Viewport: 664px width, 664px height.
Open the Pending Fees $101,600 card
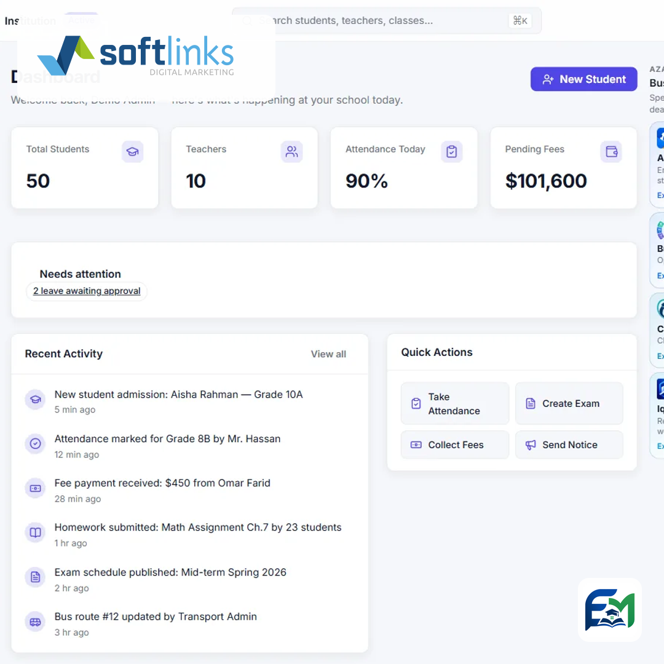(564, 168)
